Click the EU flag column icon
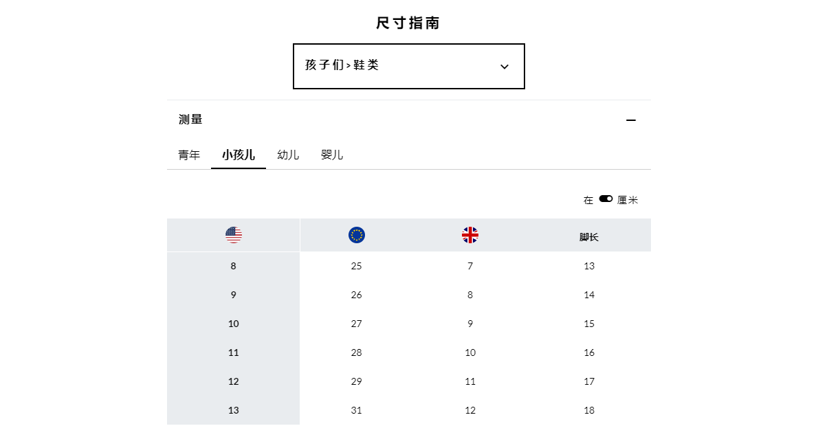This screenshot has width=818, height=426. tap(357, 235)
